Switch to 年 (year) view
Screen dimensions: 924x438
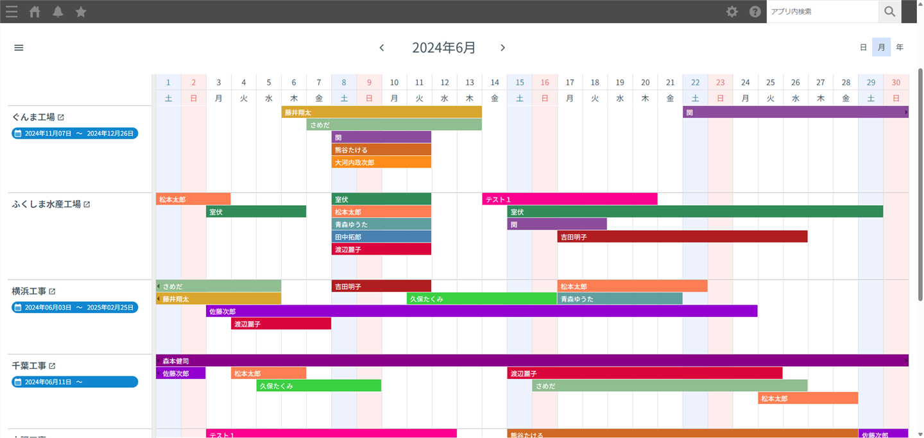(x=900, y=47)
